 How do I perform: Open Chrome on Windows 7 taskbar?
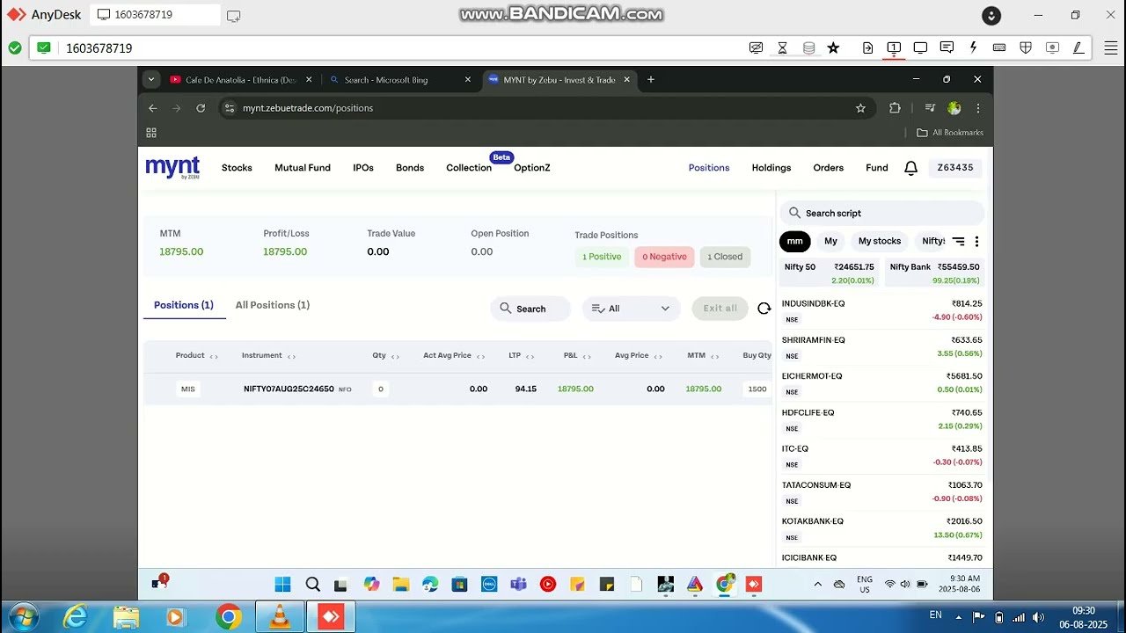229,617
